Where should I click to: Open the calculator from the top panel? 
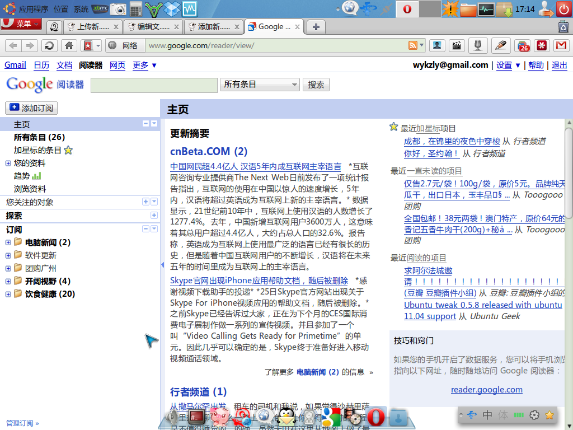[136, 9]
